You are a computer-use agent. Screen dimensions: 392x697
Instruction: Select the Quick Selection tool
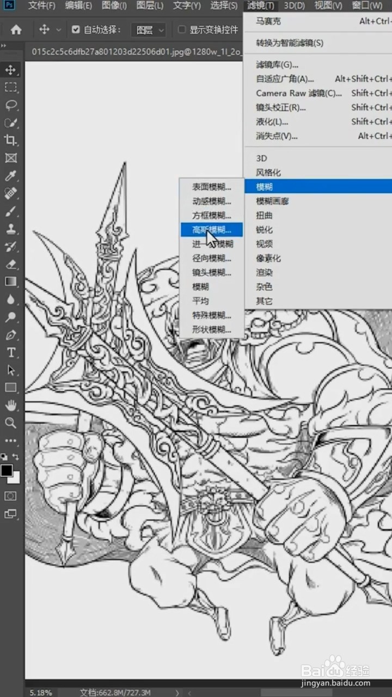(x=11, y=123)
